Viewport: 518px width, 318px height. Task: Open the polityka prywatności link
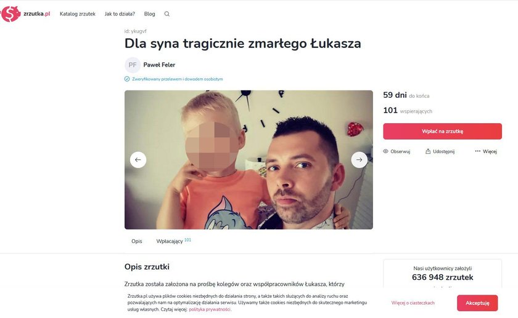[x=210, y=309]
